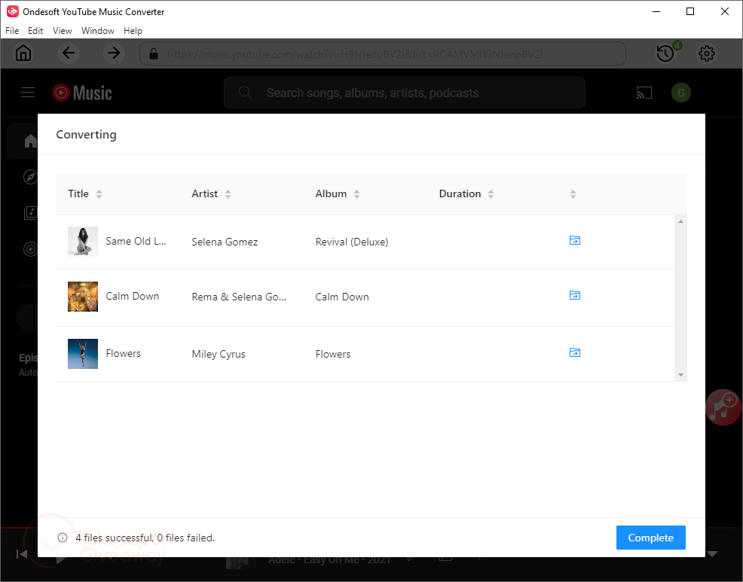Viewport: 743px width, 582px height.
Task: Click the Calm Down album thumbnail
Action: click(x=83, y=297)
